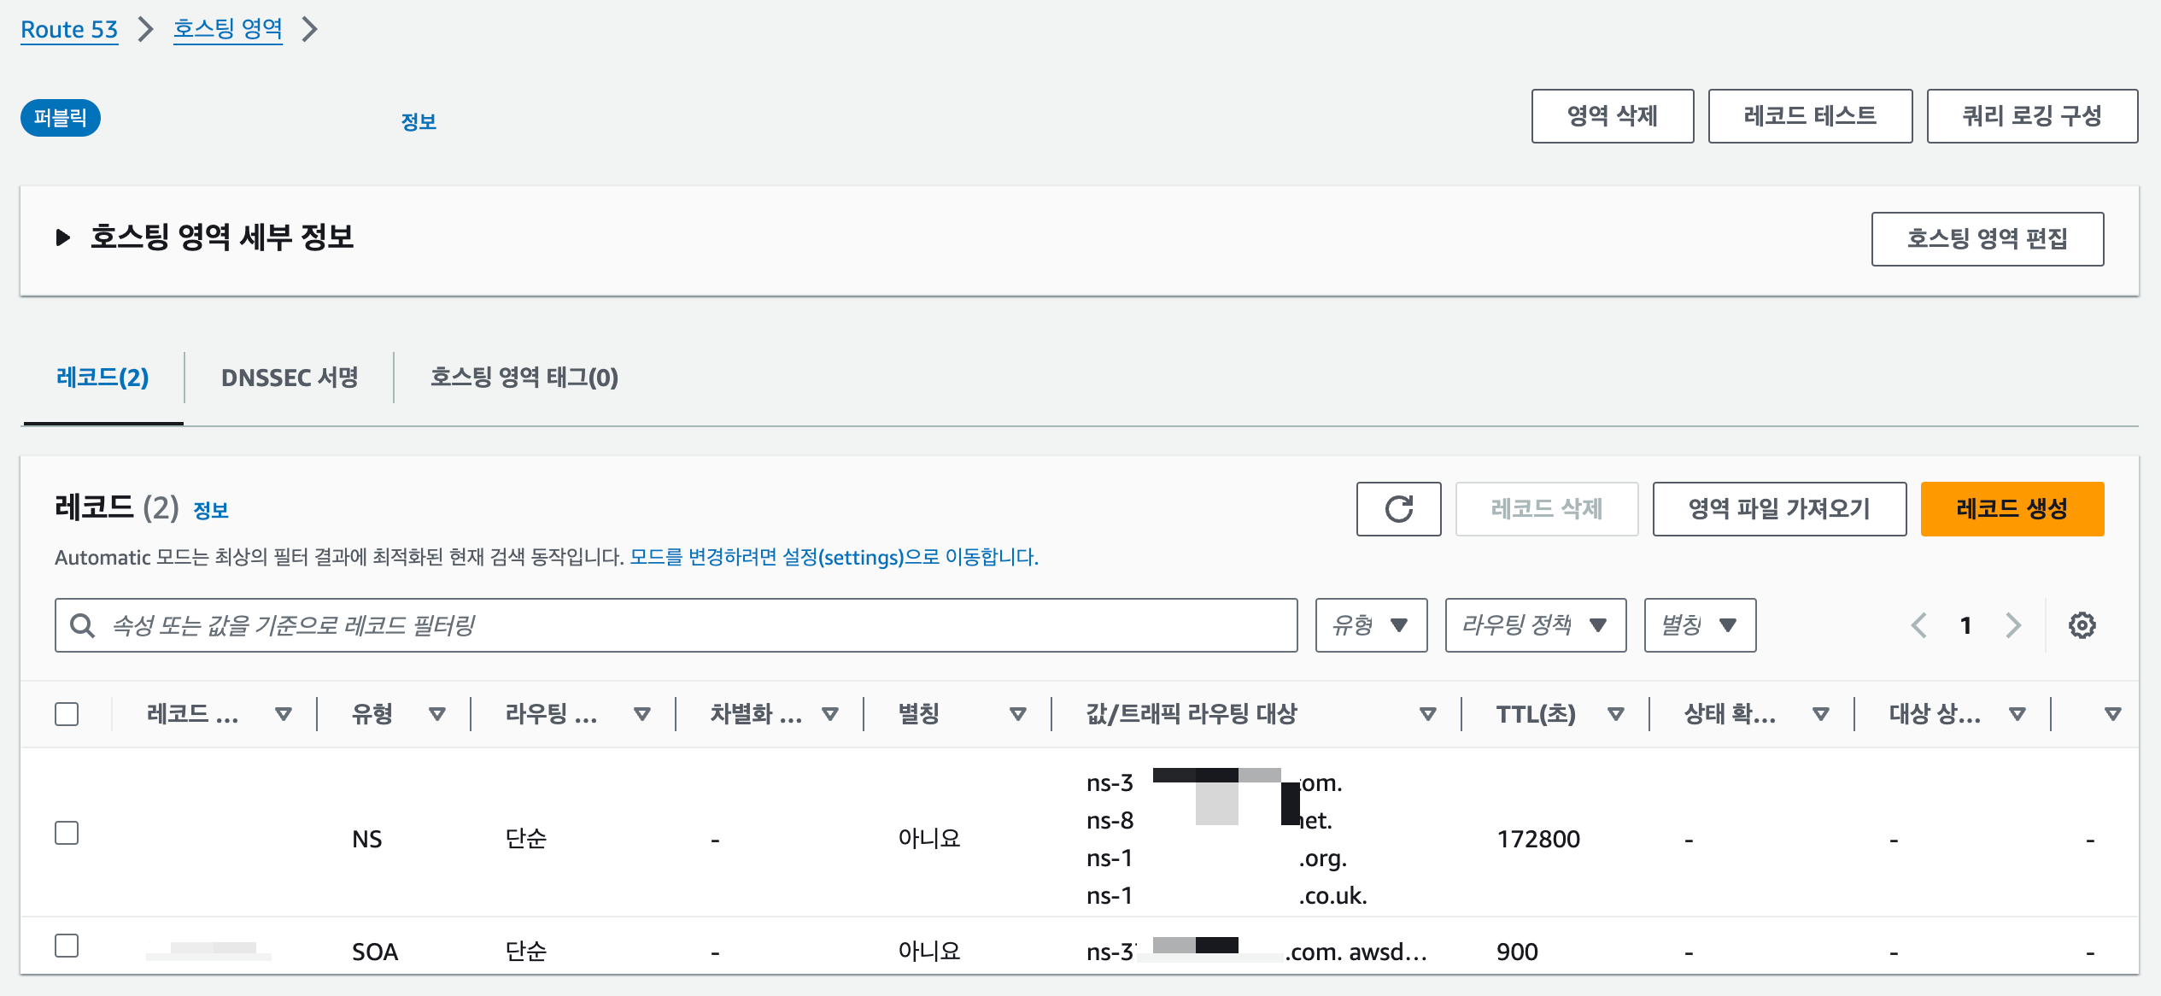Go to next page arrow

coord(2013,625)
